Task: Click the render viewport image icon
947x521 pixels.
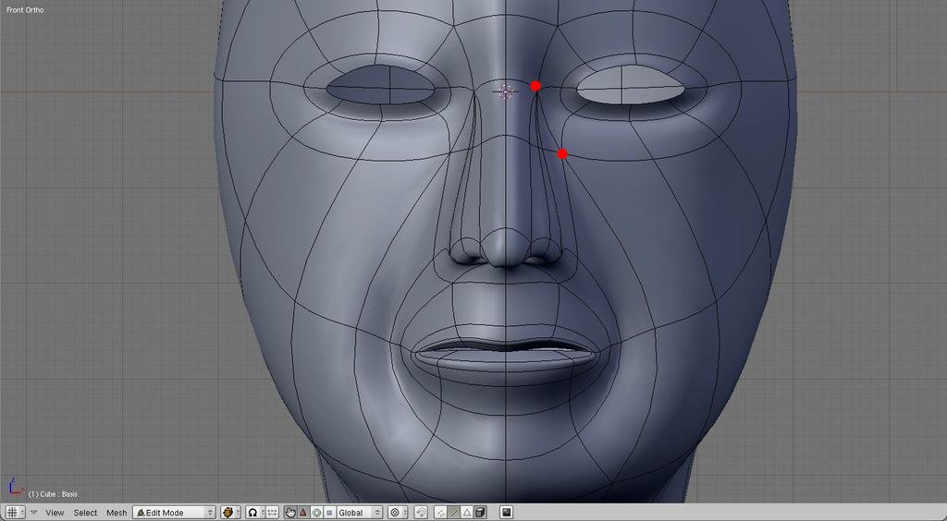Action: tap(506, 512)
